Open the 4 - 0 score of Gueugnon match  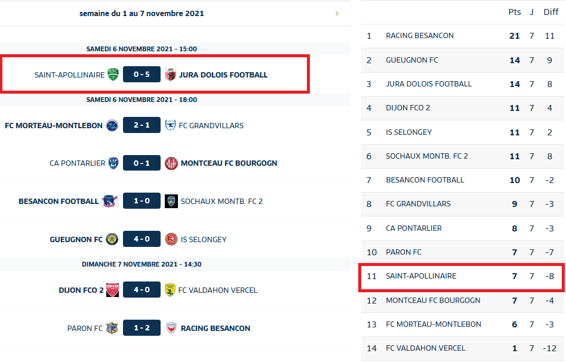pyautogui.click(x=141, y=239)
